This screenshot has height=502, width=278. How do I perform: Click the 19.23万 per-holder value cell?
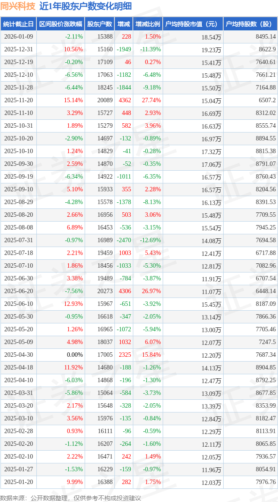pyautogui.click(x=211, y=50)
